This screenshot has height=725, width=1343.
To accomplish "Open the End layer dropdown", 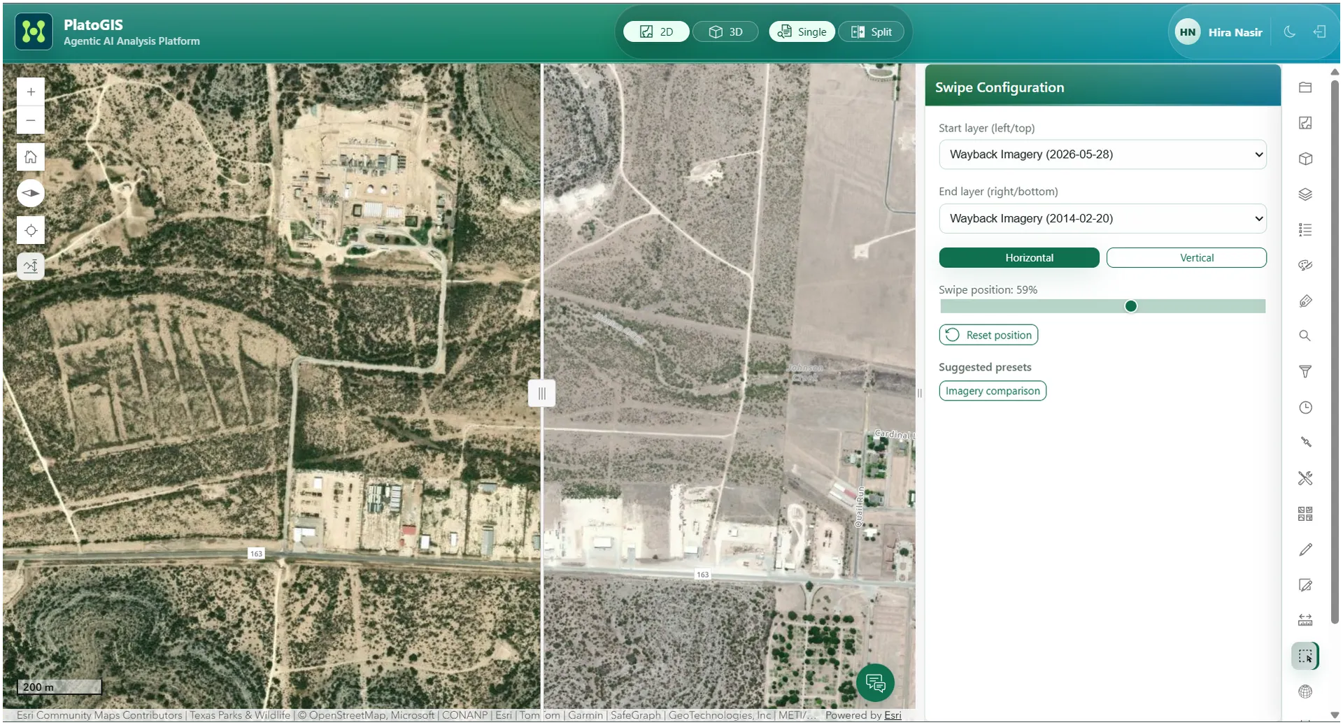I will point(1103,218).
